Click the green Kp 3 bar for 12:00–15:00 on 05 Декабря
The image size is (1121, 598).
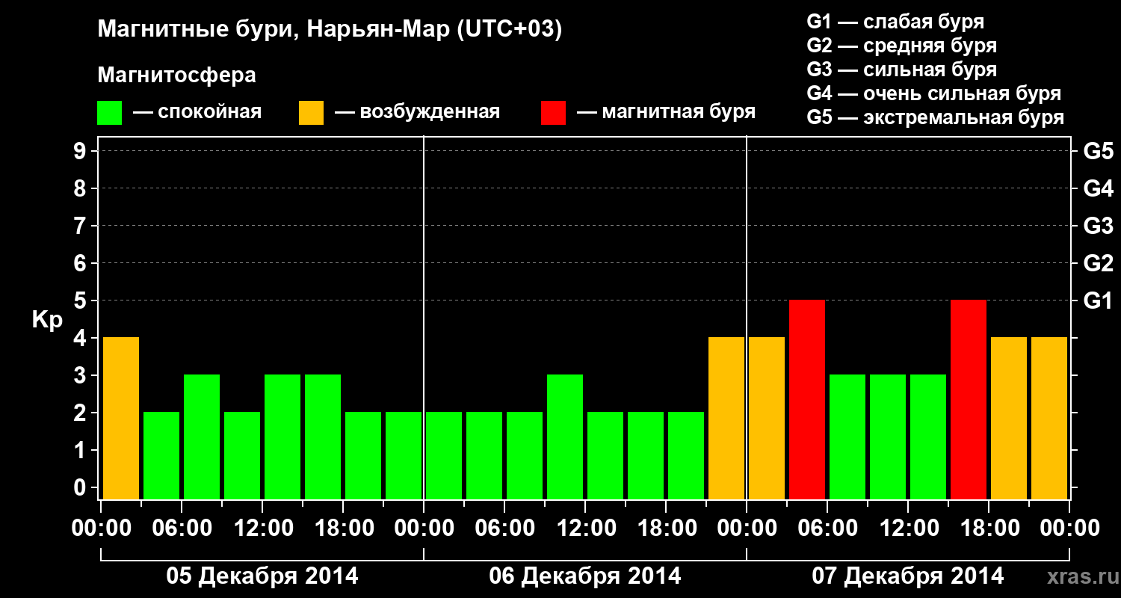tap(282, 437)
